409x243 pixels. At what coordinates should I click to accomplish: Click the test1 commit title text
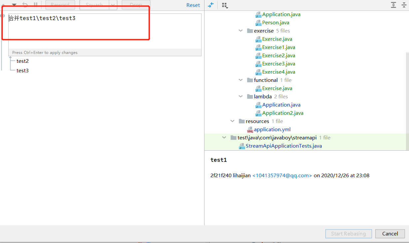(x=219, y=160)
